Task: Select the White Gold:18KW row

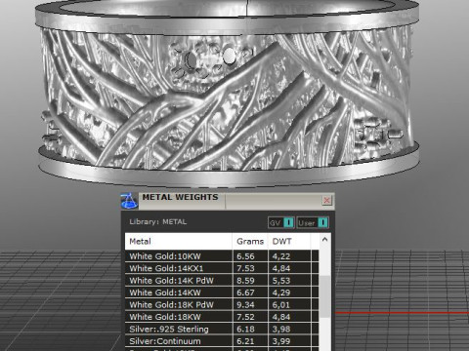Action: click(222, 317)
